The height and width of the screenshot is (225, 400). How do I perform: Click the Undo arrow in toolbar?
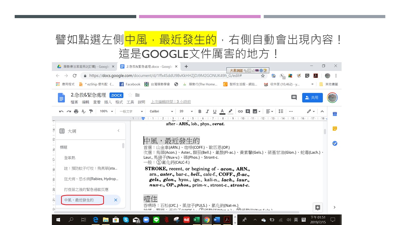(x=61, y=111)
